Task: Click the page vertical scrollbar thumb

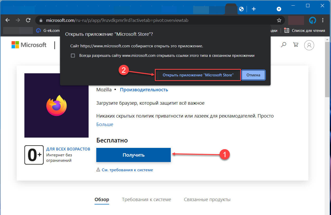Action: click(327, 69)
